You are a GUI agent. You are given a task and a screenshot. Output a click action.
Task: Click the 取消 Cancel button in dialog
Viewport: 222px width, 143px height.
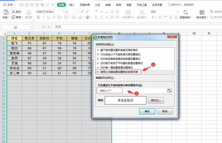[x=165, y=111]
